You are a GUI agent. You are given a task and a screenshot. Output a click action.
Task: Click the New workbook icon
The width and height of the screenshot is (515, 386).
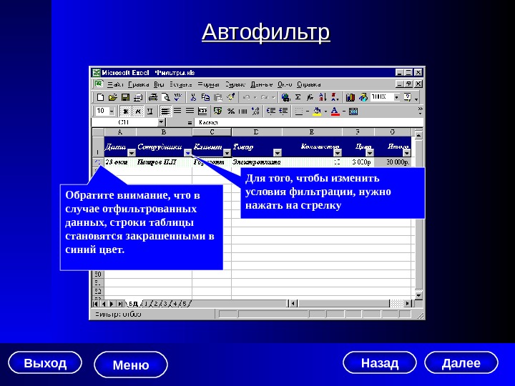[101, 97]
